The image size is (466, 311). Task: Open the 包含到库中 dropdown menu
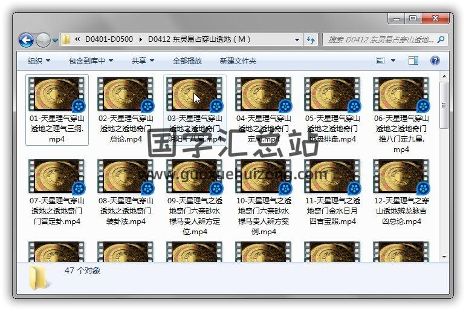[x=91, y=61]
